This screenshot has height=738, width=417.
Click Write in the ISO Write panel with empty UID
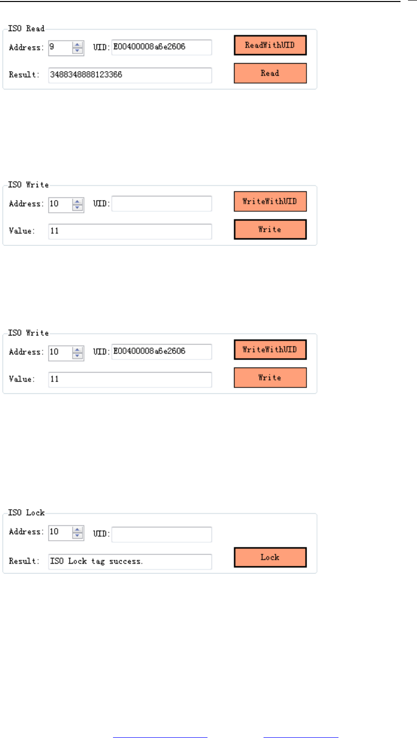point(270,230)
